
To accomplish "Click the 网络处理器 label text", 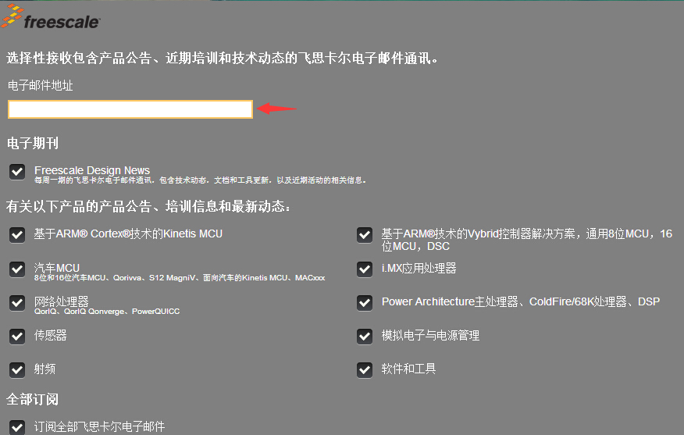I will pyautogui.click(x=62, y=301).
